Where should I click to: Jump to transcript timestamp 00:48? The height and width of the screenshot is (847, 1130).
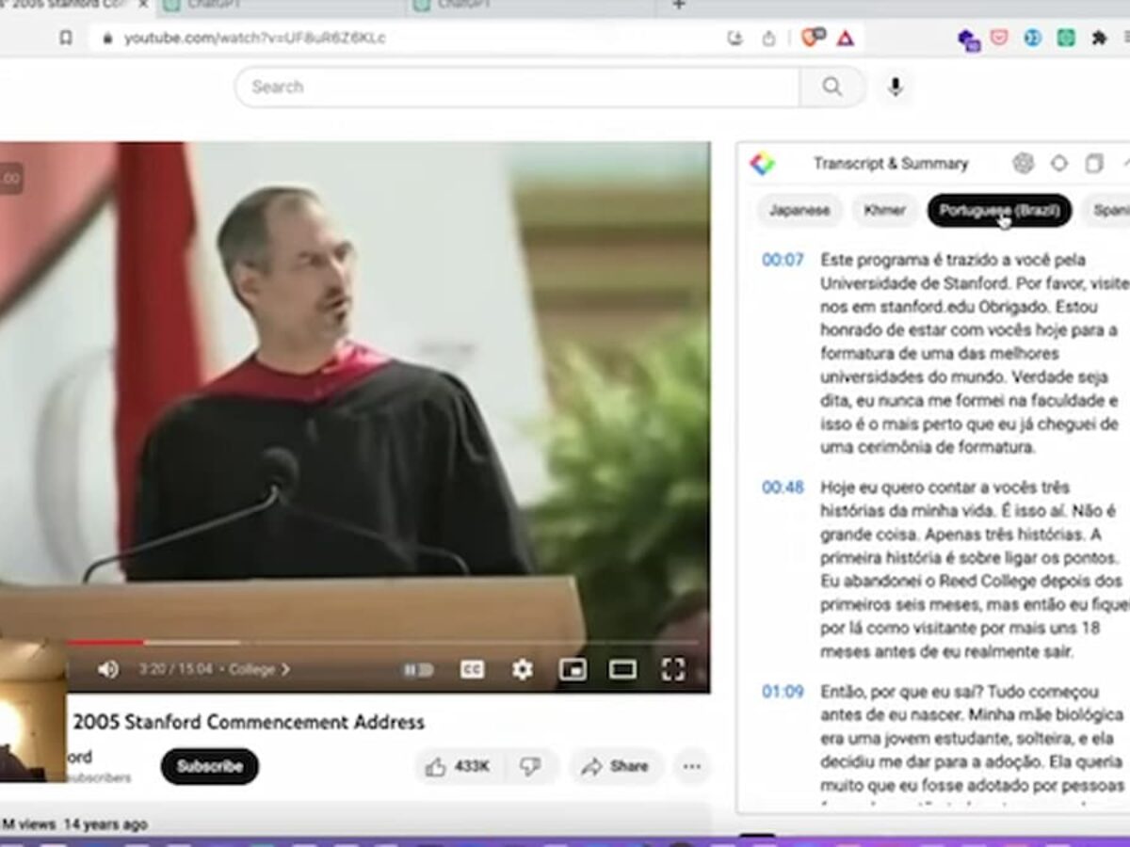[x=783, y=487]
